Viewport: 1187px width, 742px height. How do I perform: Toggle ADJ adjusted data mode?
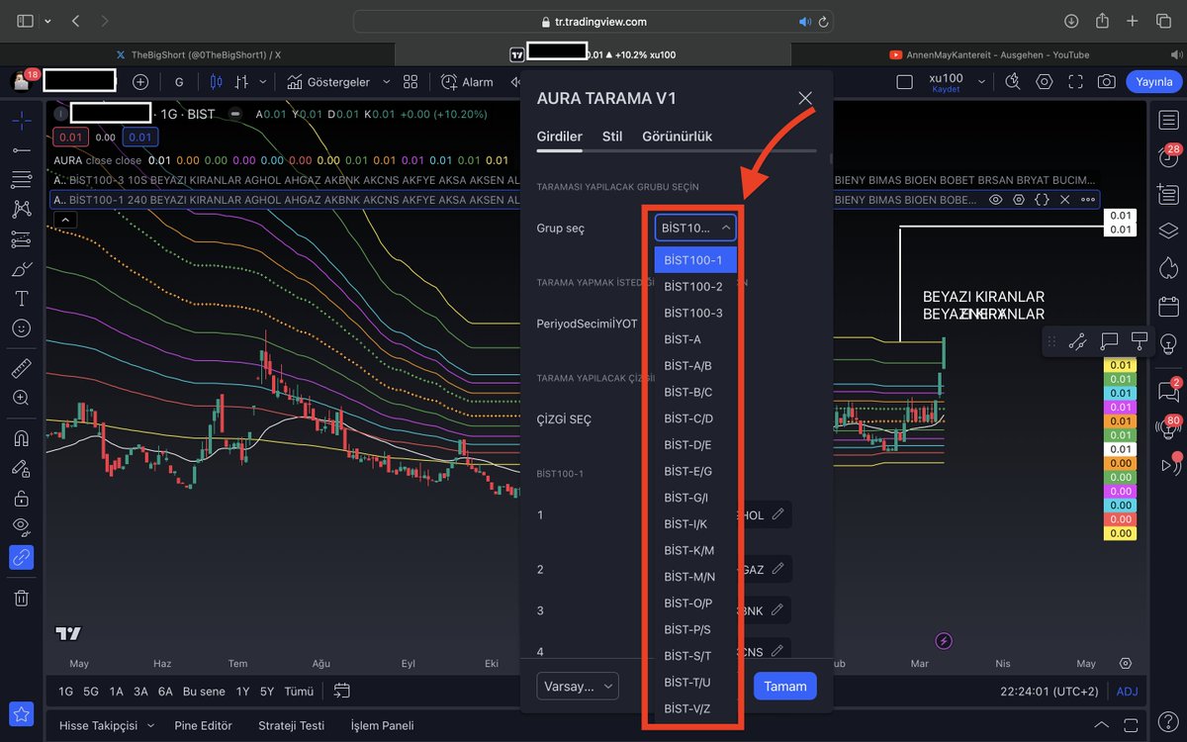(x=1127, y=692)
